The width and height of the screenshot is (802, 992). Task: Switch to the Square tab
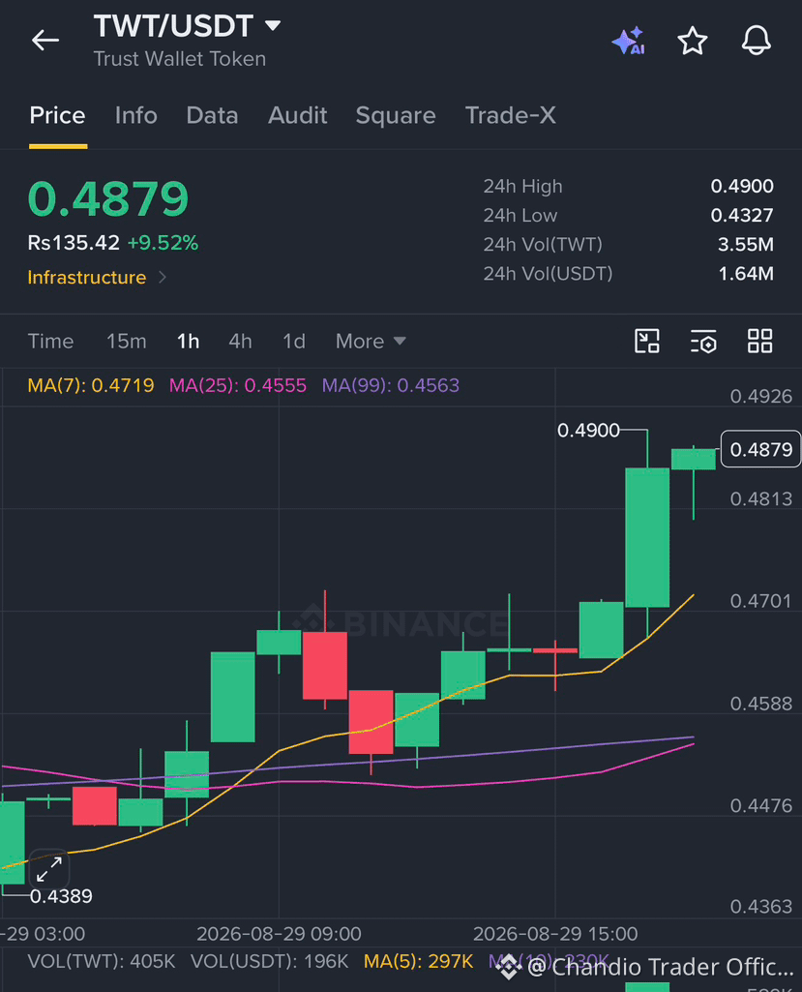(396, 116)
